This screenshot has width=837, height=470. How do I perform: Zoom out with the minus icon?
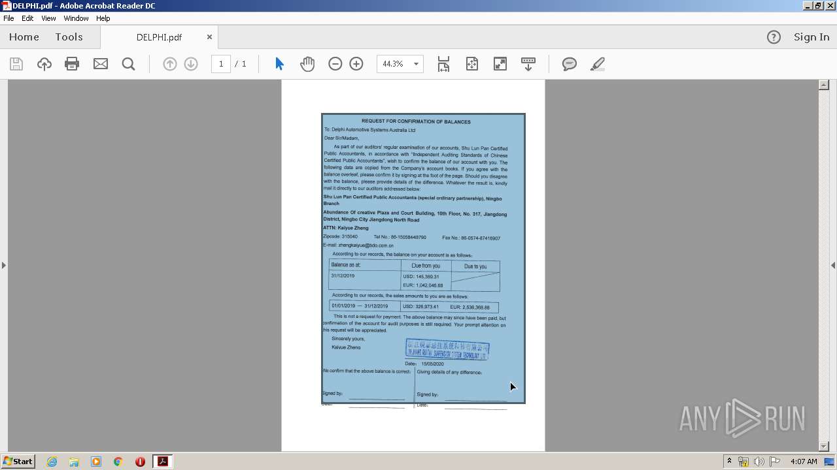coord(335,64)
